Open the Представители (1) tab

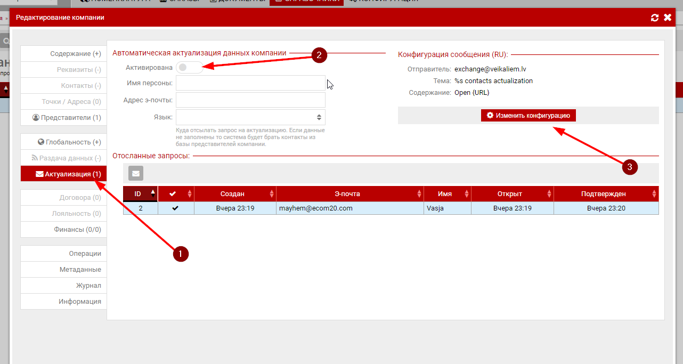pos(63,118)
